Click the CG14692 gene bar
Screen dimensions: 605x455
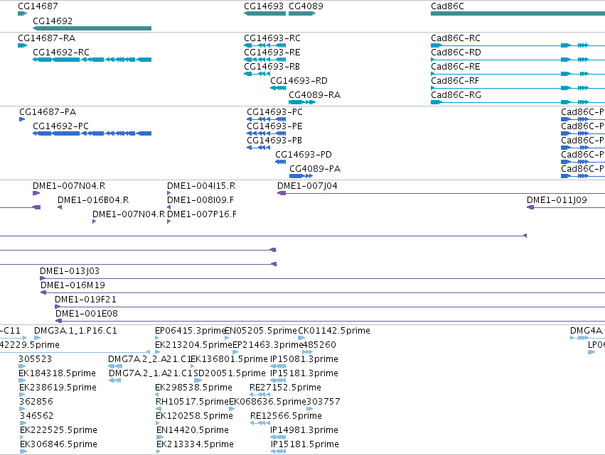pos(92,28)
